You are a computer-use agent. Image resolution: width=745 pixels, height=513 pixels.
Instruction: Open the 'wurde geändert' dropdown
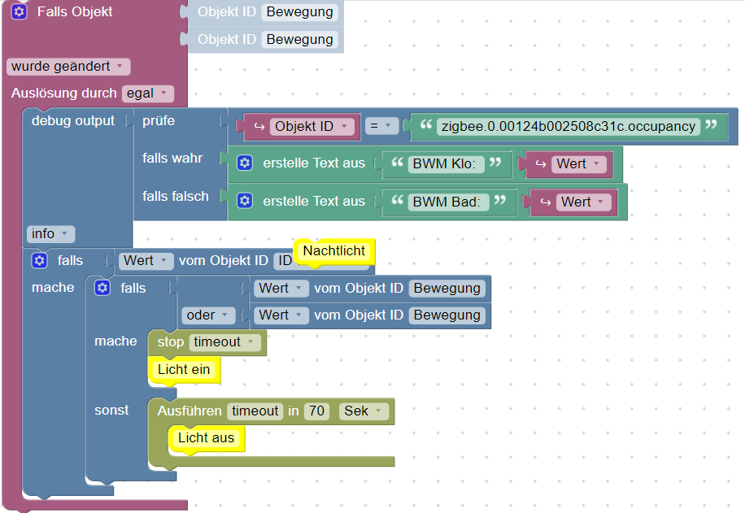click(x=68, y=66)
